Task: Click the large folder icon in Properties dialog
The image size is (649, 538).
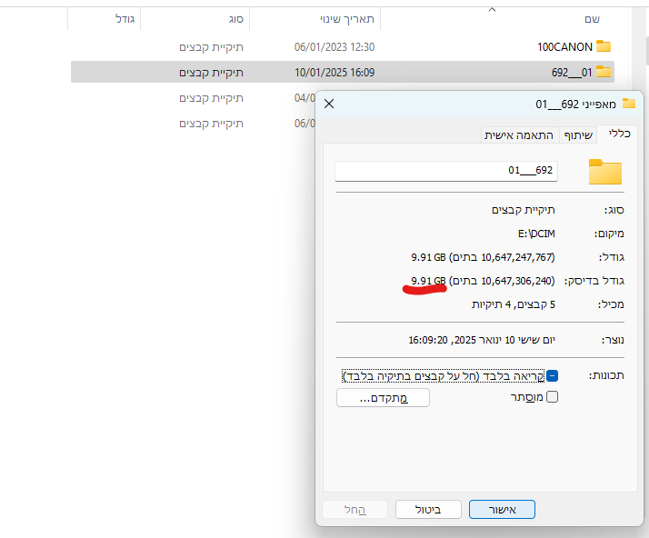Action: tap(604, 171)
